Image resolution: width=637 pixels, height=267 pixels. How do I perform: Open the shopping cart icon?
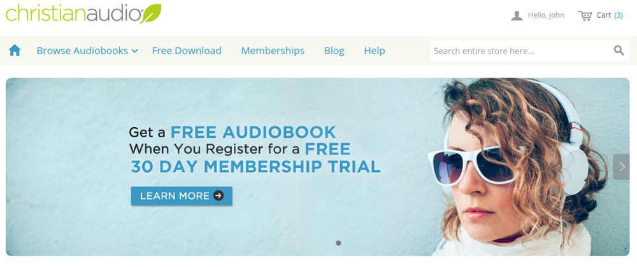click(x=585, y=15)
